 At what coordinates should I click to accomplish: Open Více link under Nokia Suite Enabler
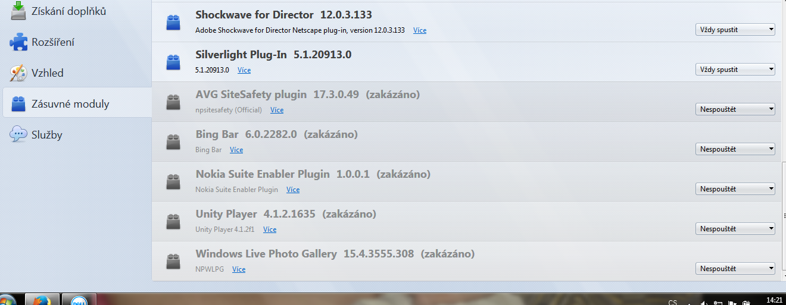pos(293,190)
